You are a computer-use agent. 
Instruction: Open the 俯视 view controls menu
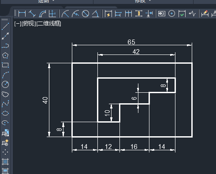point(29,24)
